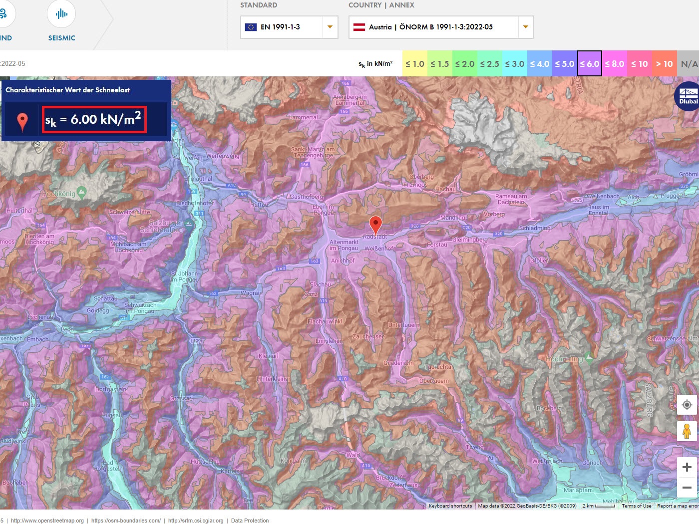Open map Keyboard shortcuts
This screenshot has width=699, height=524.
450,506
